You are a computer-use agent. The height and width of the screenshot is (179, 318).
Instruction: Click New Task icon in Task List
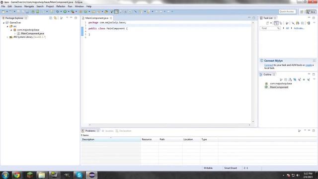tap(268, 23)
